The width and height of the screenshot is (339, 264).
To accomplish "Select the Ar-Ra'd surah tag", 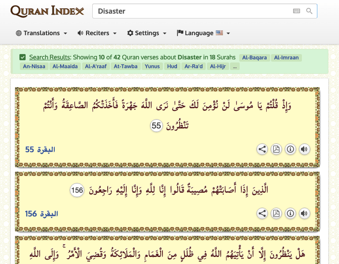I will (x=193, y=66).
